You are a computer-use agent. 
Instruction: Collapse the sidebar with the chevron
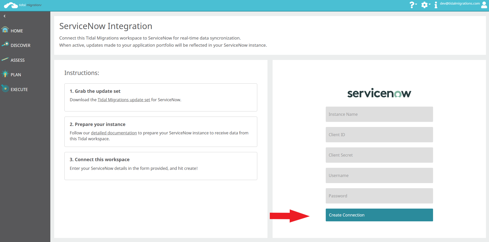click(5, 16)
